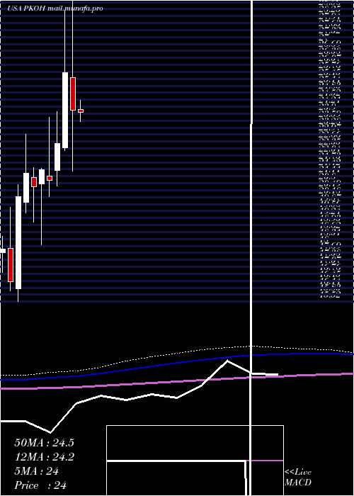354x496 pixels.
Task: Click the '12MA : 24.2' label
Action: 44,457
